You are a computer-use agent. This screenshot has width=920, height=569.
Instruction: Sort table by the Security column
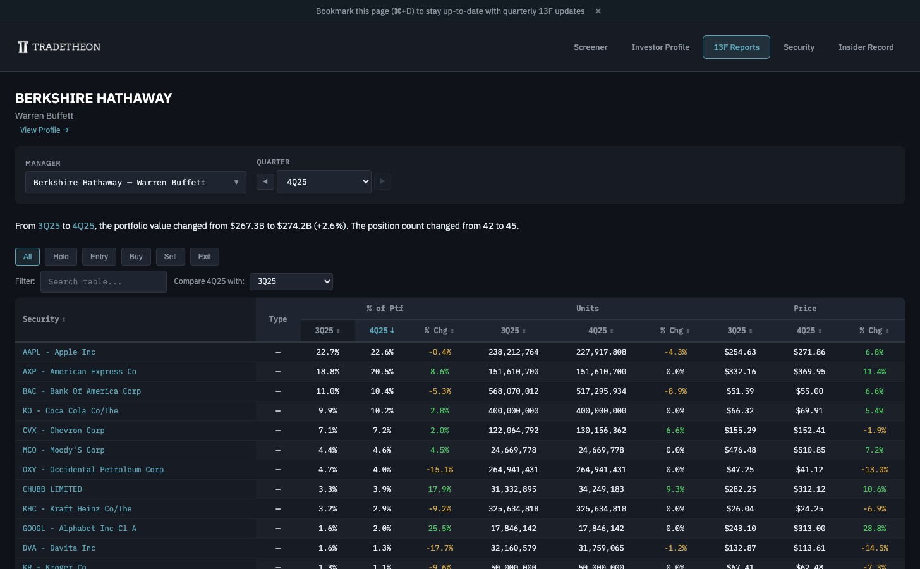click(64, 319)
